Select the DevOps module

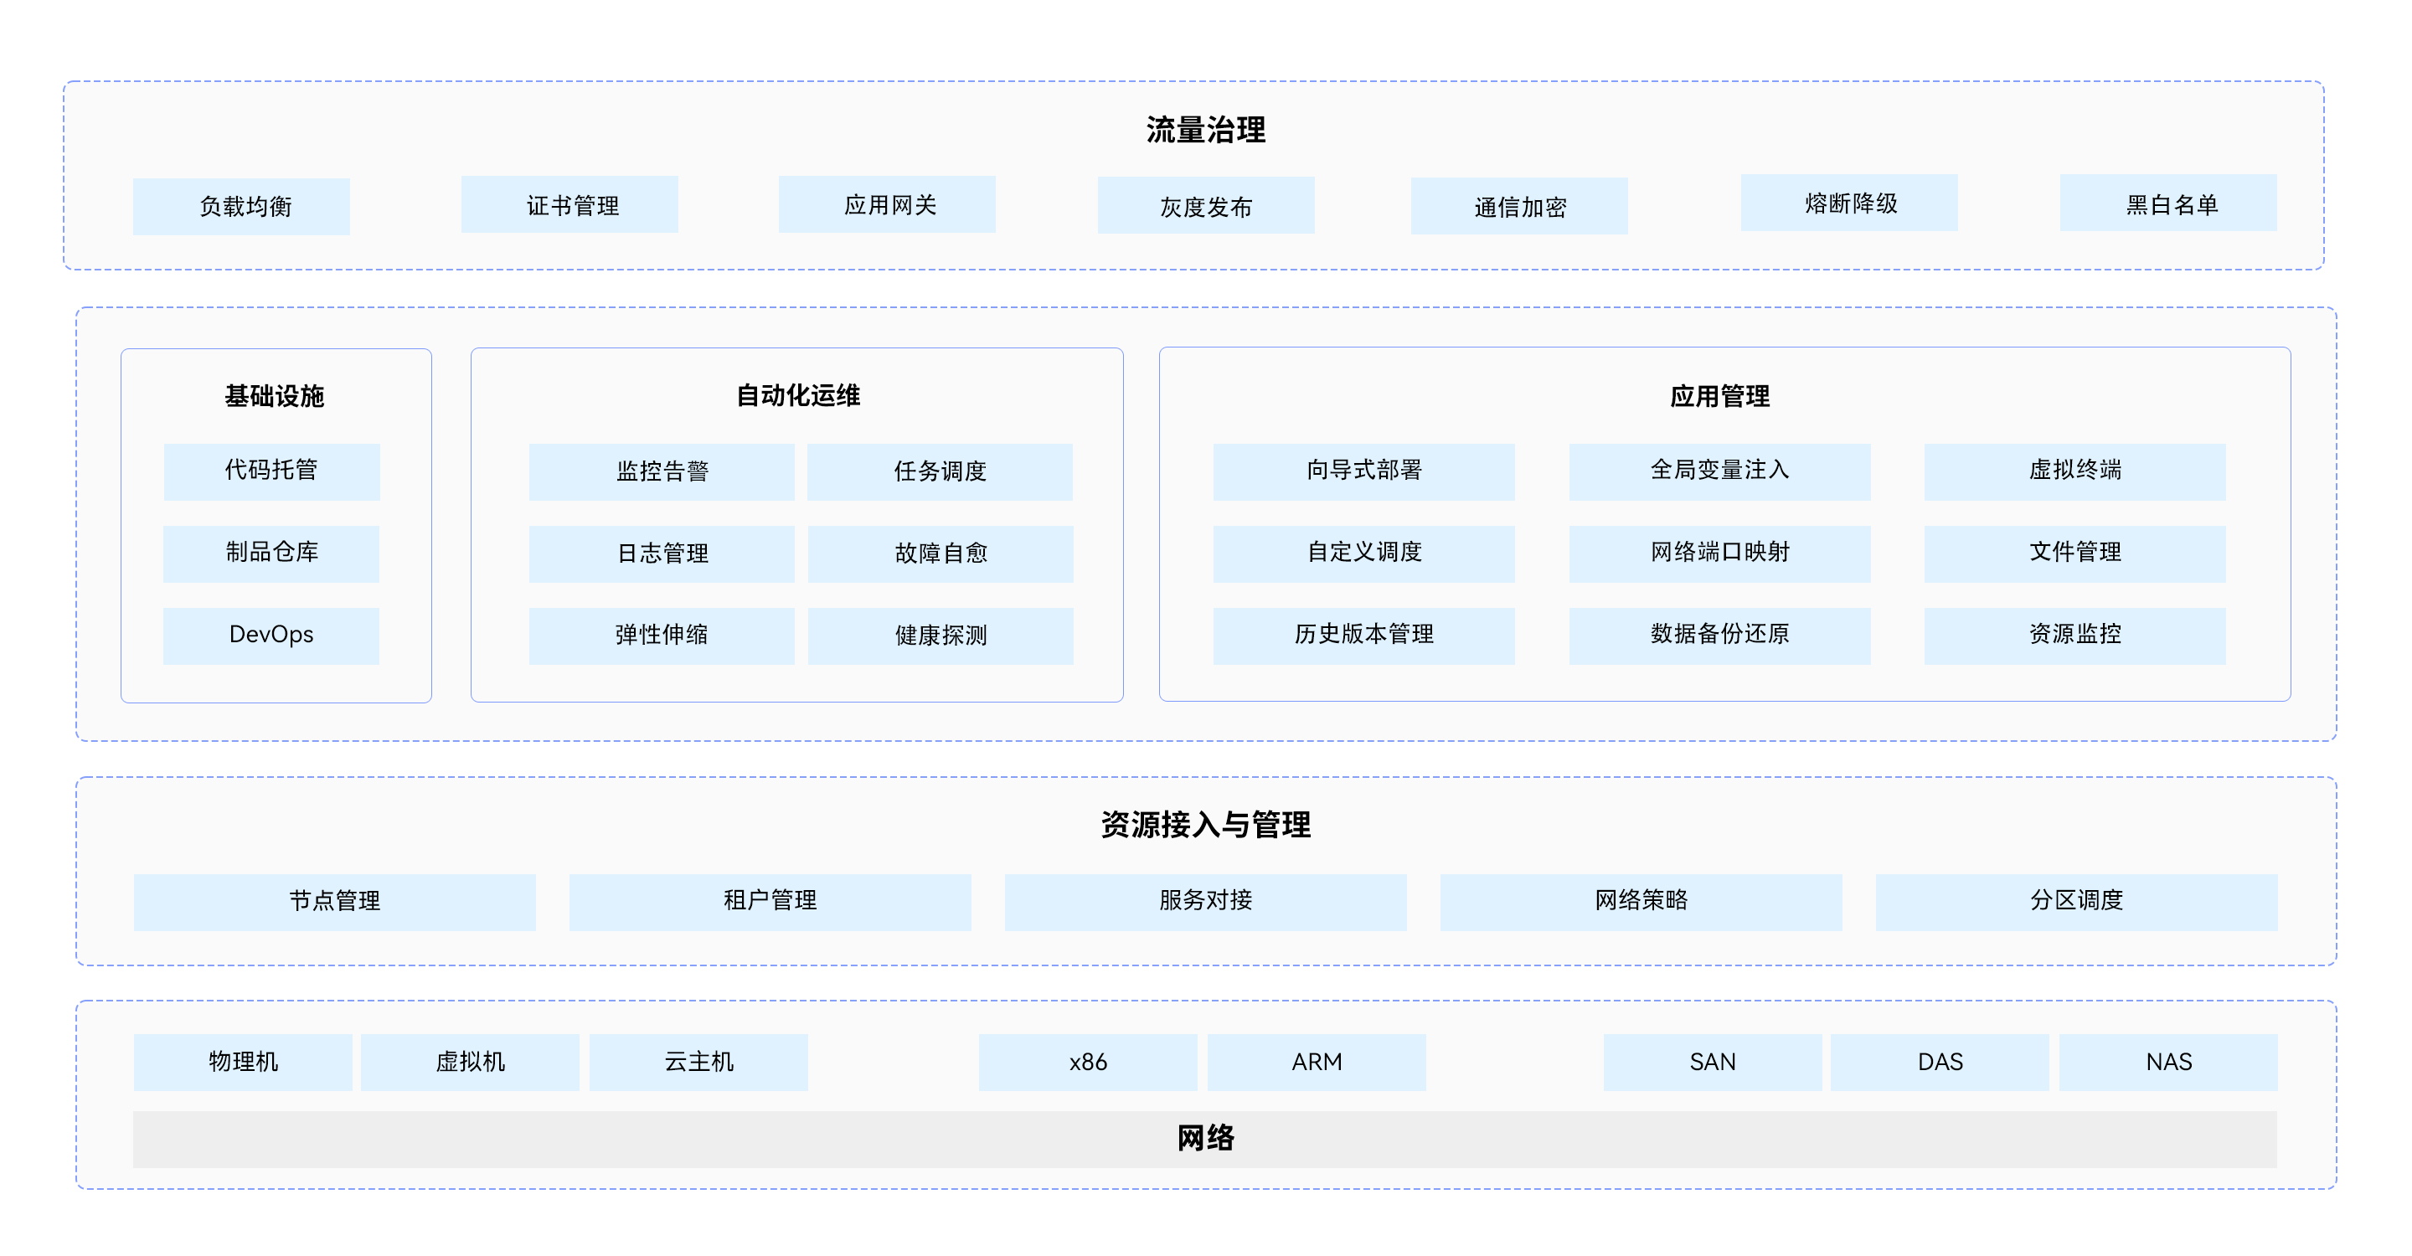click(x=271, y=636)
